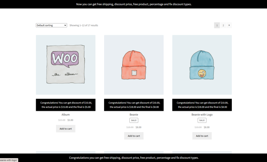Click Beanie with Logo price $8.00

(206, 127)
